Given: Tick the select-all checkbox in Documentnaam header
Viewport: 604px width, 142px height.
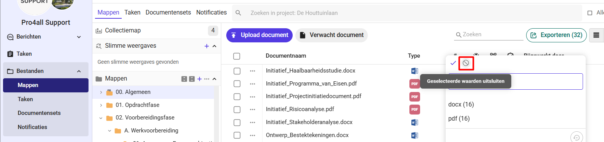Looking at the screenshot, I should tap(237, 56).
